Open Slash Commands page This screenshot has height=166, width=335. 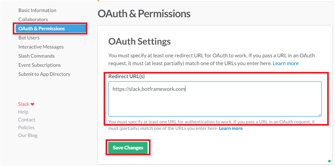click(36, 56)
